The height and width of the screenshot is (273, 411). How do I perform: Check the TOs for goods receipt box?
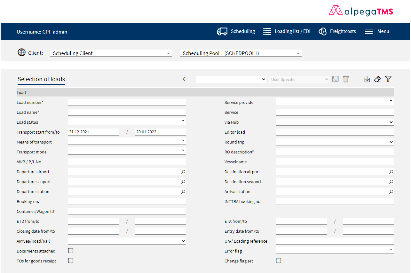[x=70, y=261]
